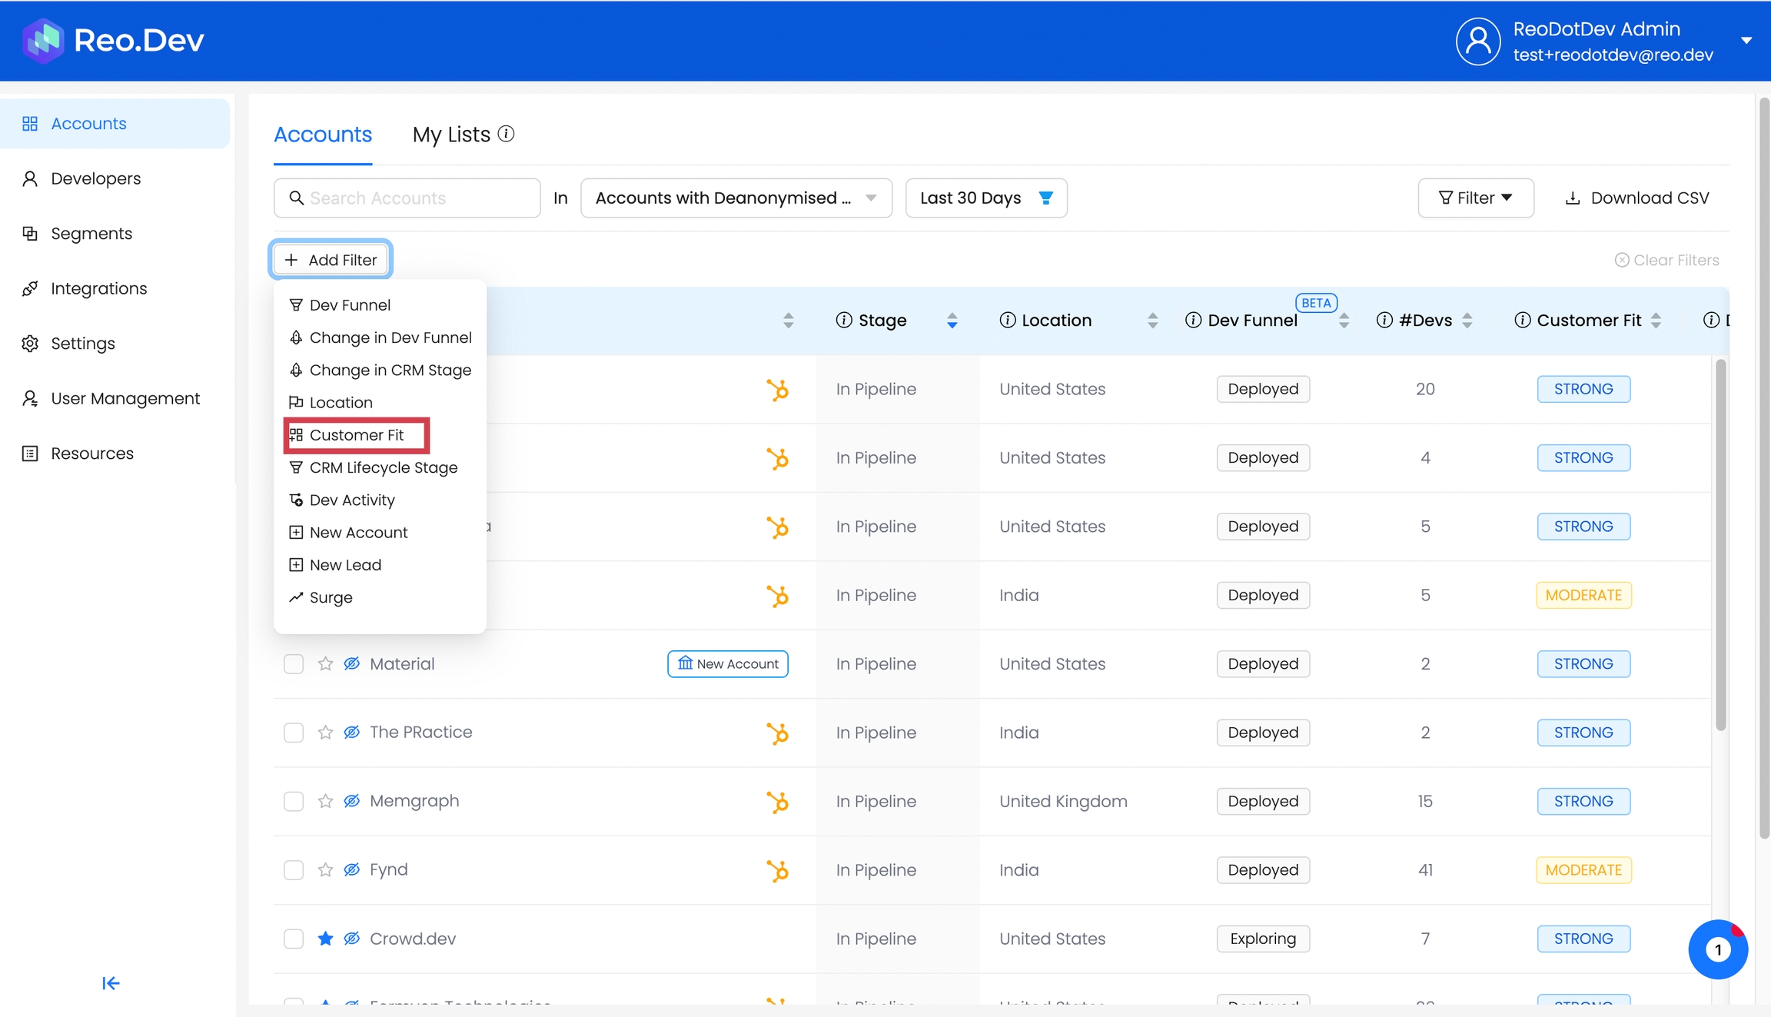Click the Stage column info icon
The width and height of the screenshot is (1771, 1017).
click(x=844, y=321)
